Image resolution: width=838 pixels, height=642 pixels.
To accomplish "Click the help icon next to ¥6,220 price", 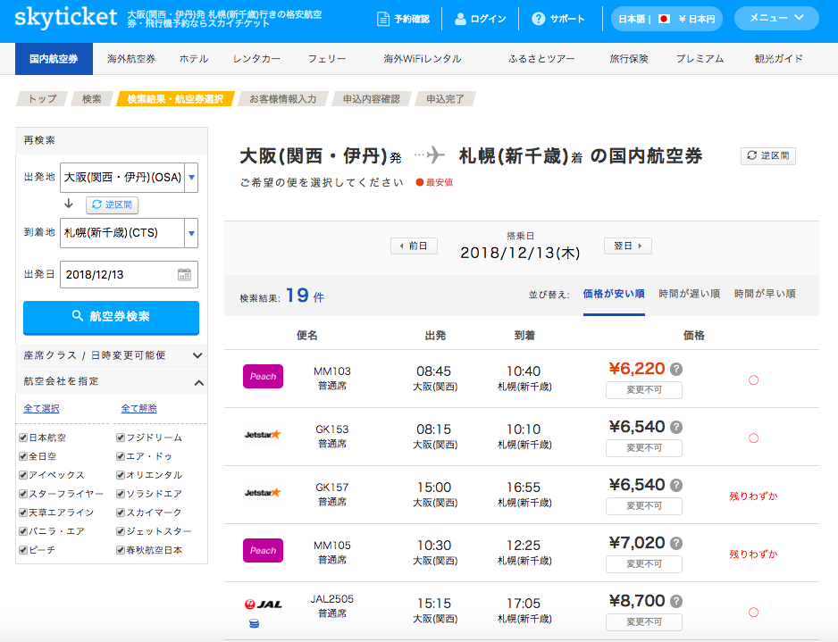I will pos(676,369).
